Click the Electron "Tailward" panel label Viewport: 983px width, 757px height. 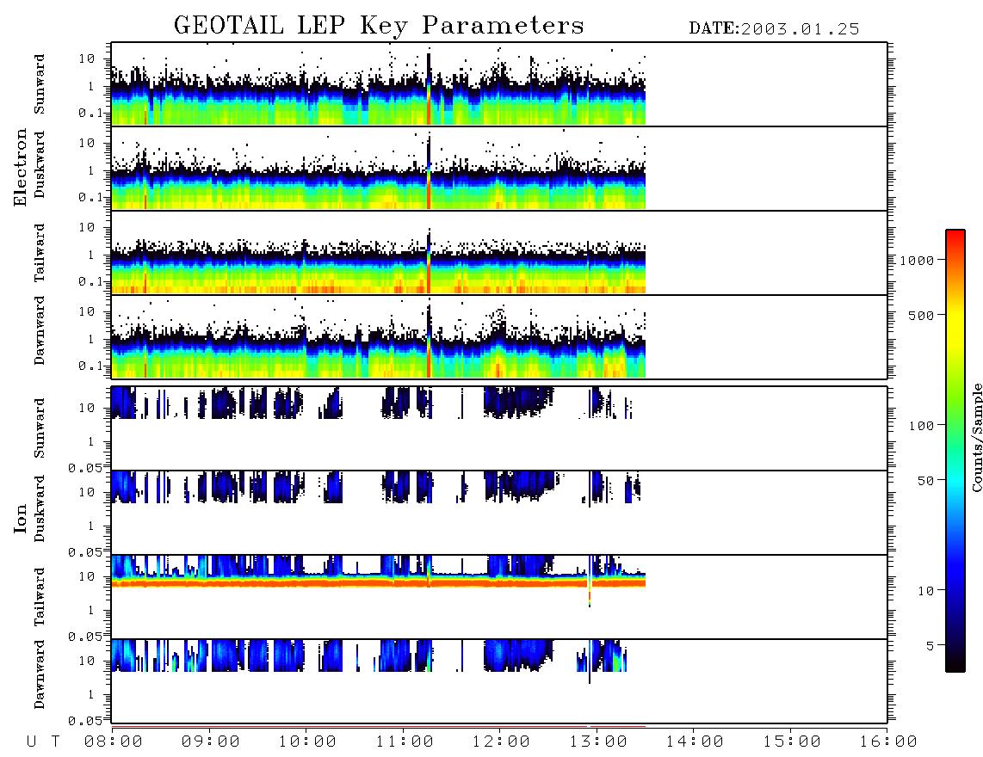click(x=40, y=252)
